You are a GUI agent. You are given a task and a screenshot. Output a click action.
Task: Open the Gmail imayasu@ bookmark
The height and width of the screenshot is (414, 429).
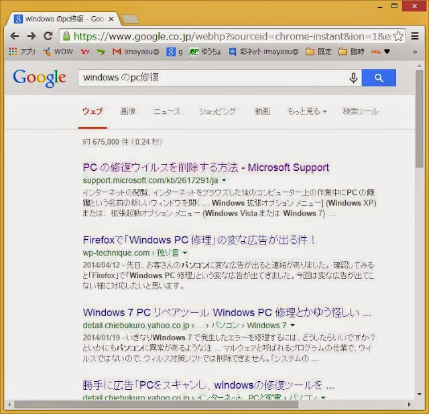tap(136, 52)
